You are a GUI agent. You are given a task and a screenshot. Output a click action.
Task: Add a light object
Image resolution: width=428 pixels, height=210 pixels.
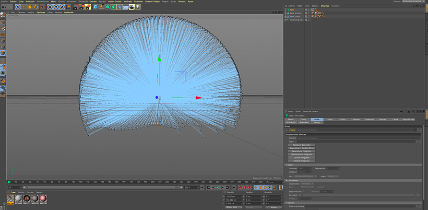pyautogui.click(x=138, y=7)
